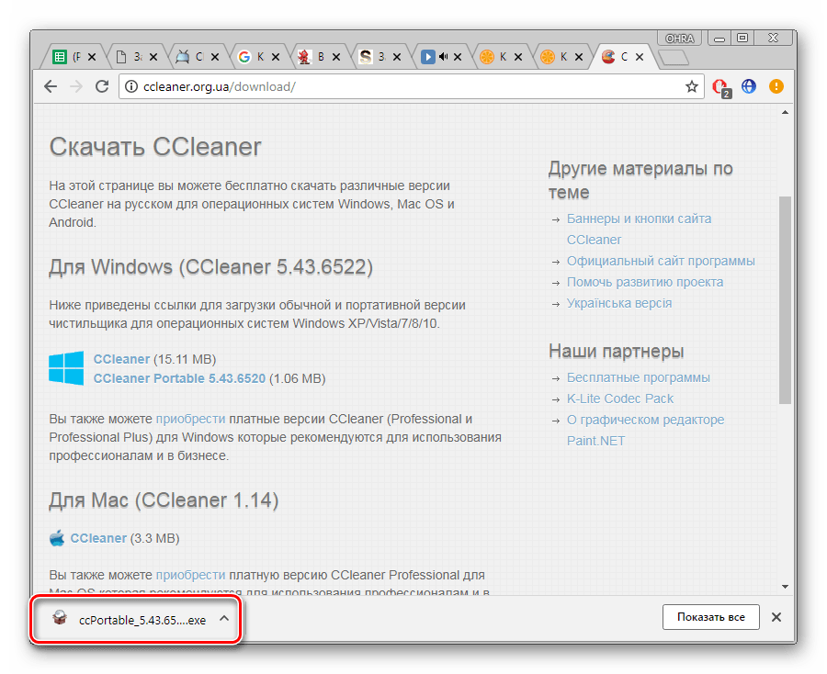Screen dimensions: 827x674
Task: Click the blue globe extension icon
Action: 749,86
